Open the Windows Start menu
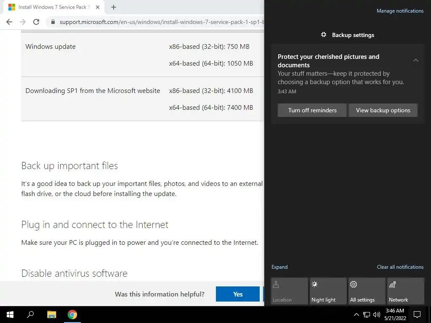This screenshot has height=323, width=431. (10, 315)
